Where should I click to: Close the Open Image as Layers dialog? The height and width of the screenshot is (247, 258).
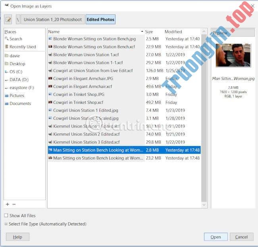coord(253,6)
